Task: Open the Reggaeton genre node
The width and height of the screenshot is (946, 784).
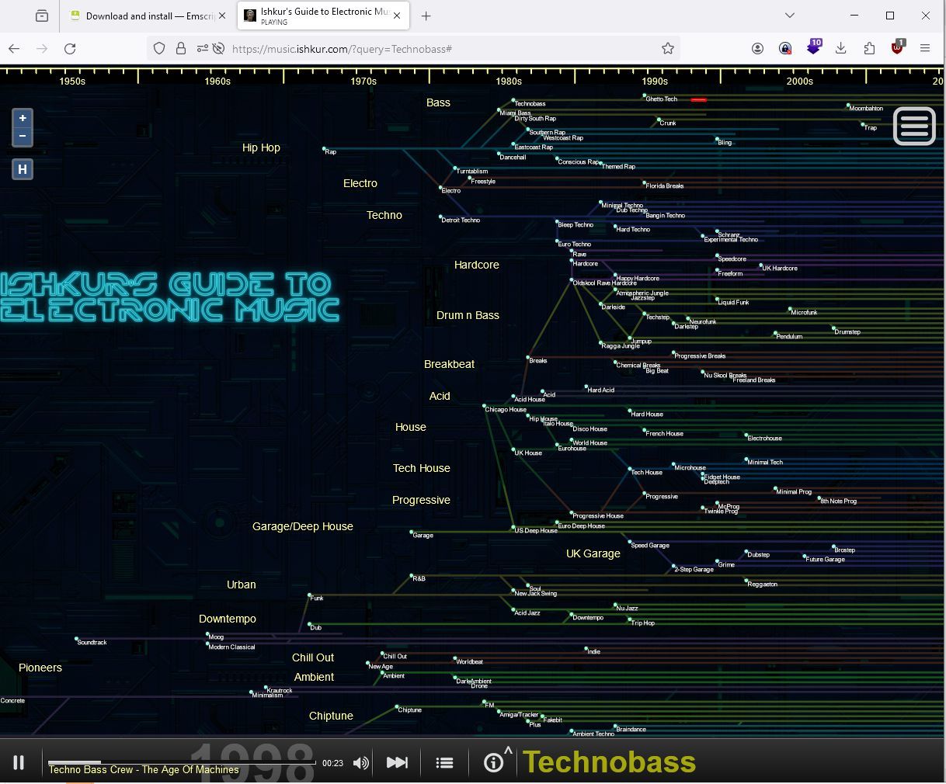Action: pyautogui.click(x=762, y=584)
